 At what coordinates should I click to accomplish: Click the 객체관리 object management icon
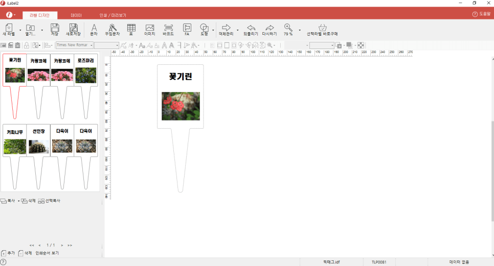click(x=226, y=28)
